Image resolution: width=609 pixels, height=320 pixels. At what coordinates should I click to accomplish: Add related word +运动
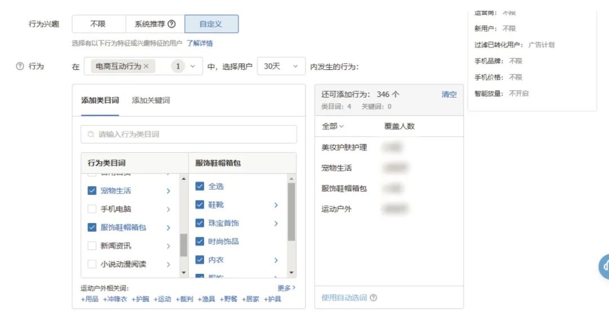point(162,299)
